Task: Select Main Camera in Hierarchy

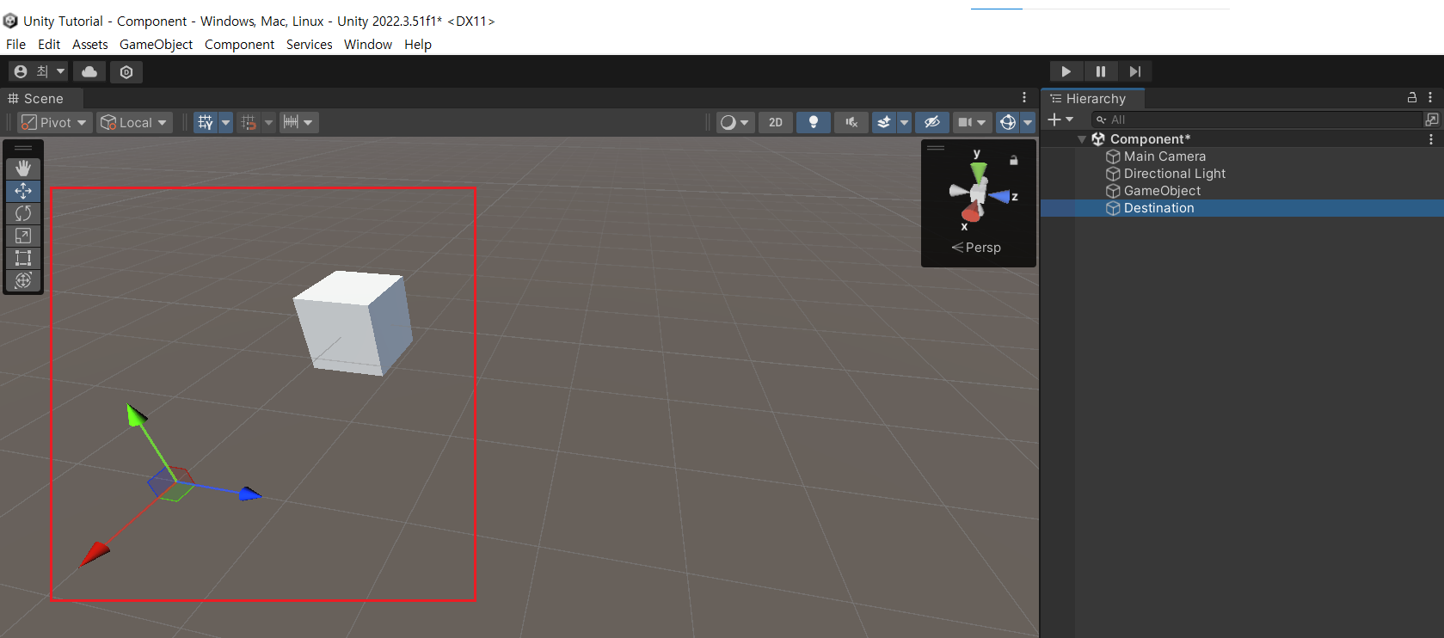Action: pos(1164,156)
